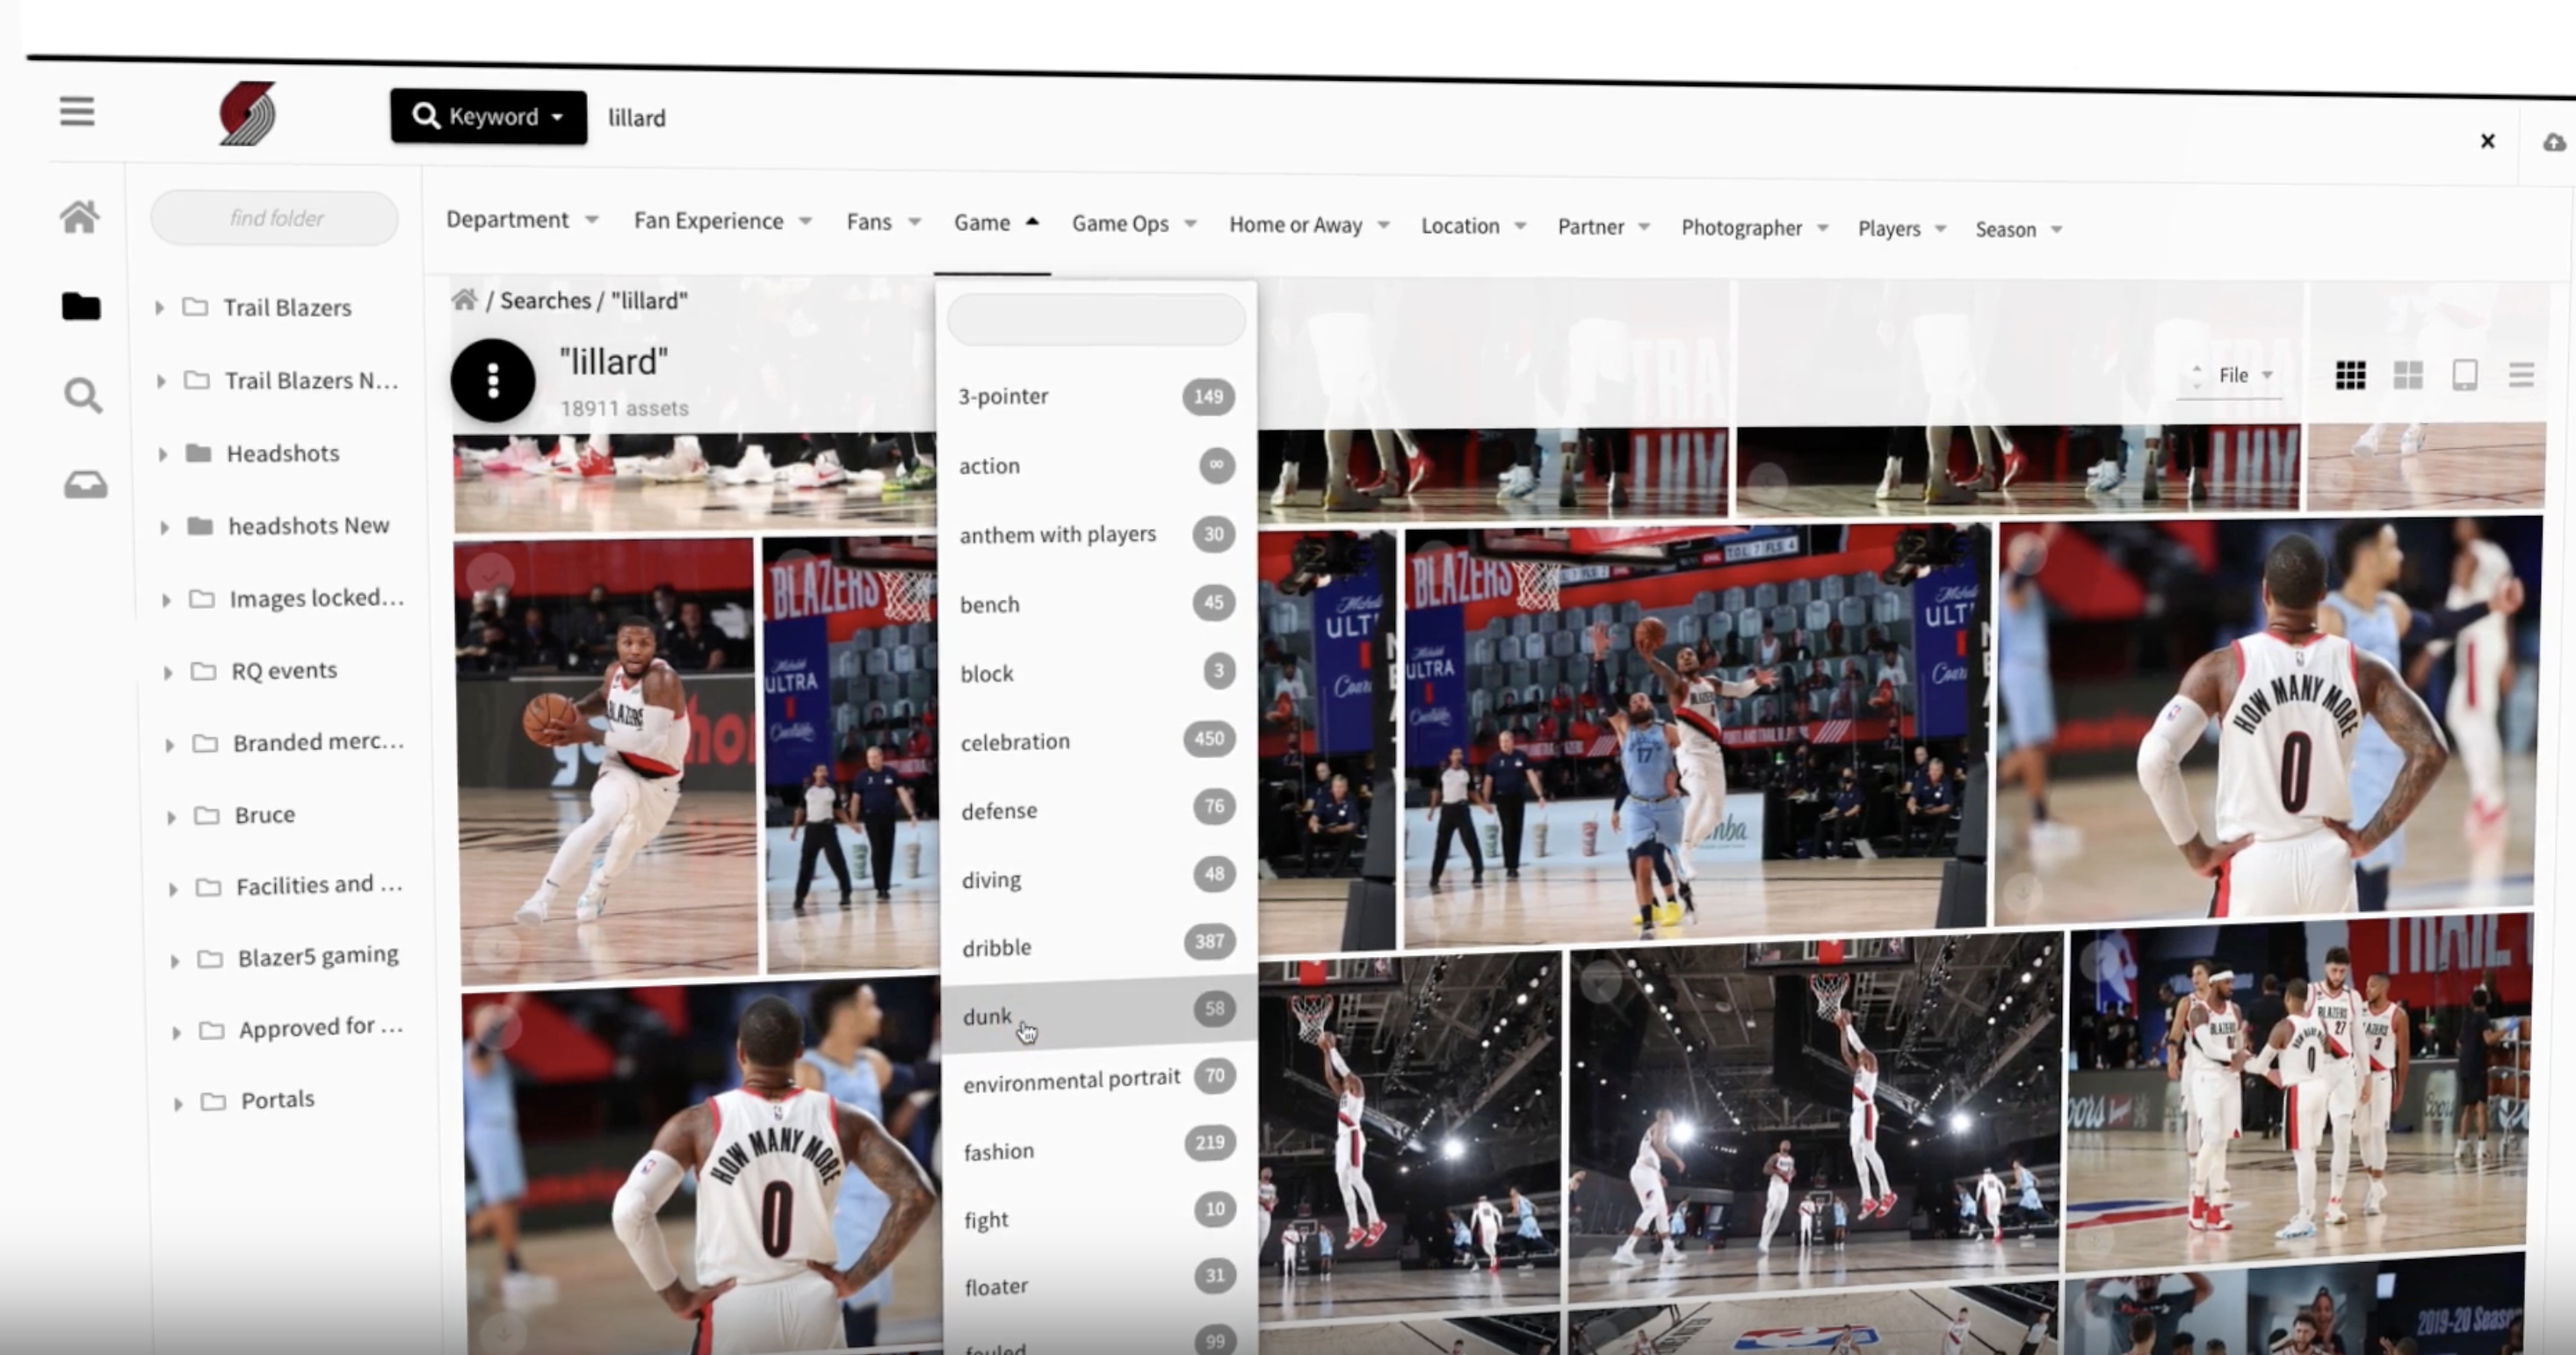Open the Game Ops filter
2576x1355 pixels.
click(x=1134, y=223)
